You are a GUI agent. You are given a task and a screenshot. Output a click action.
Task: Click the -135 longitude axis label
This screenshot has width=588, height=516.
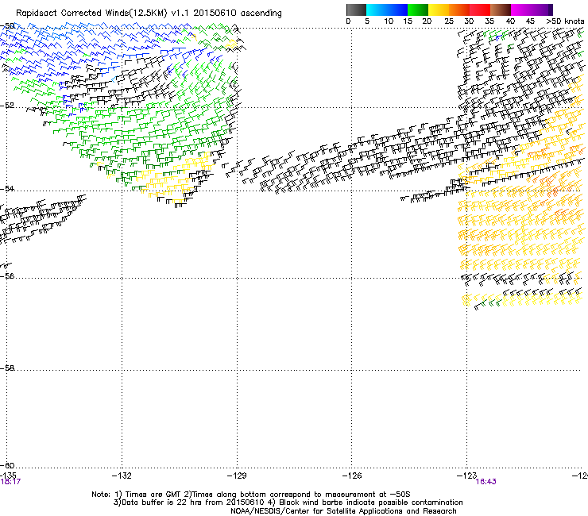(x=8, y=476)
